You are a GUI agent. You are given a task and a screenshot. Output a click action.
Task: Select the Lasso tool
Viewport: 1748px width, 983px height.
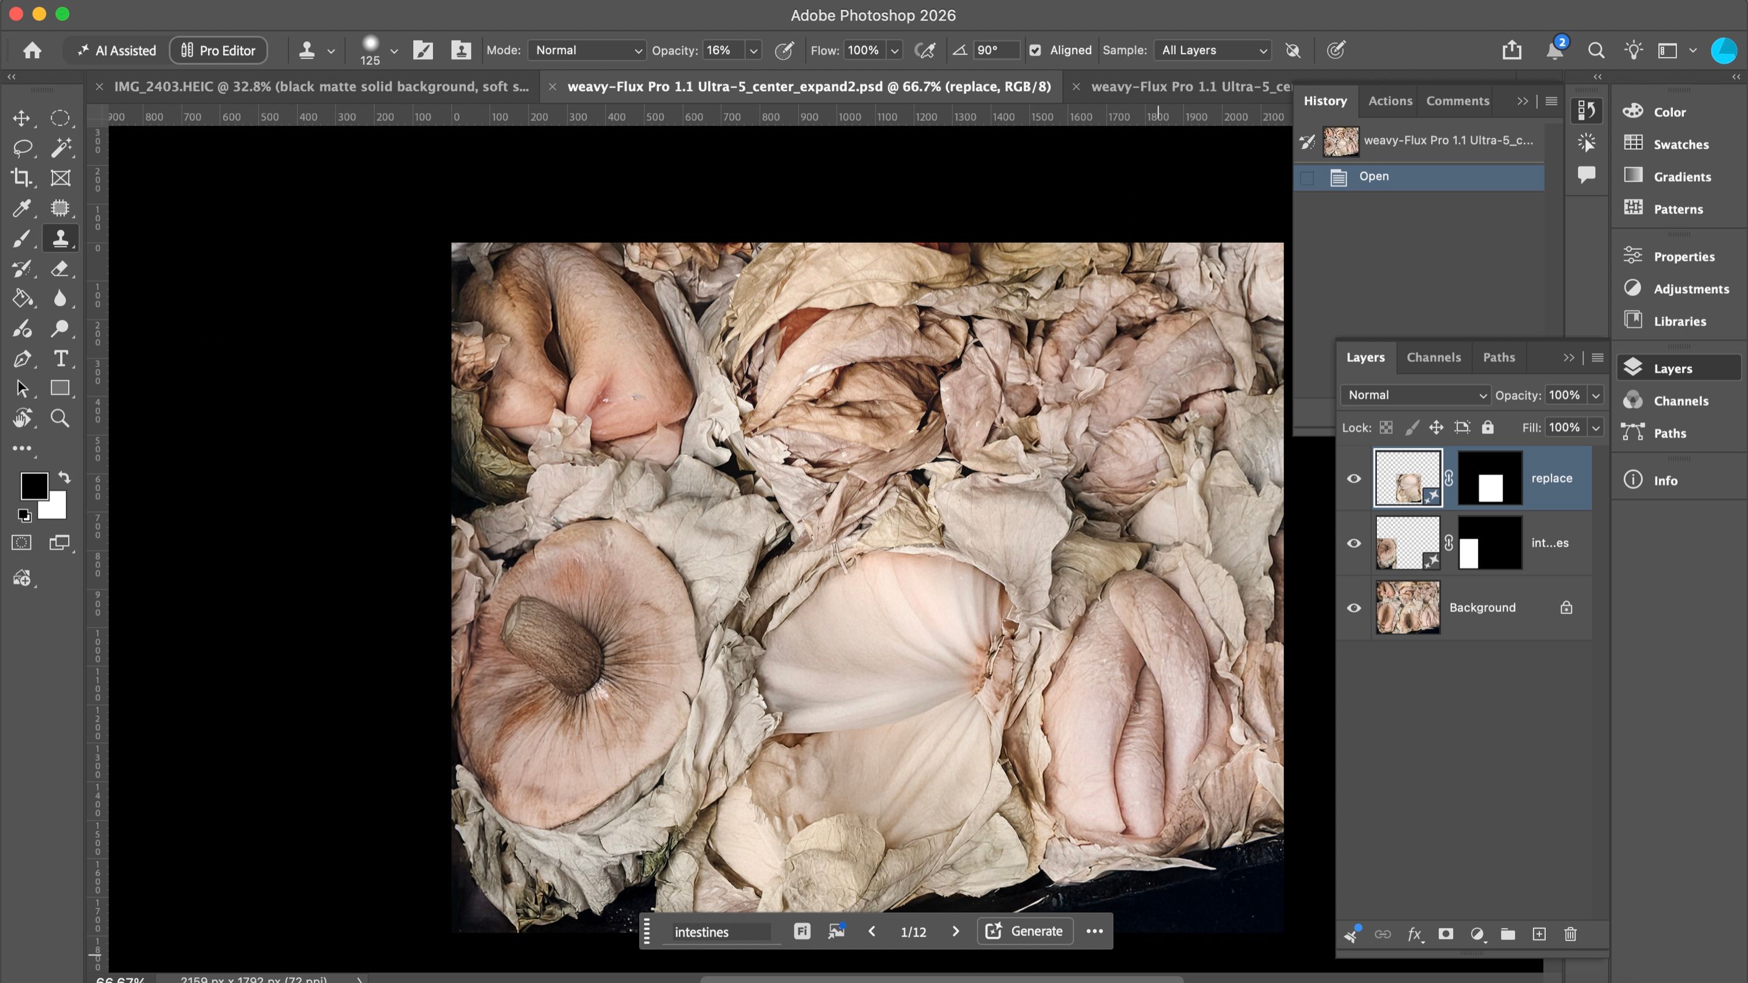pyautogui.click(x=22, y=148)
